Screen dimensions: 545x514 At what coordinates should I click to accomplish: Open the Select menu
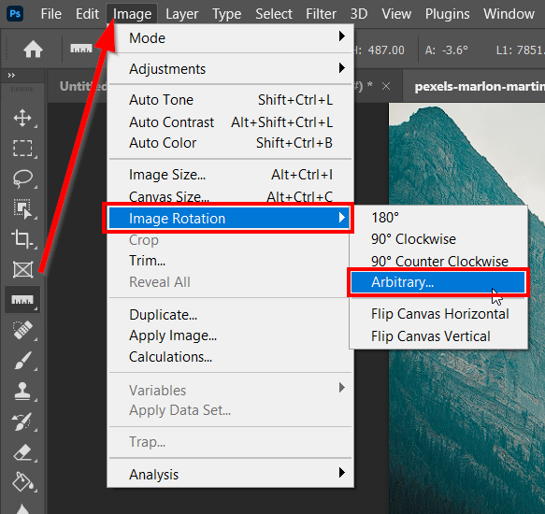tap(274, 14)
